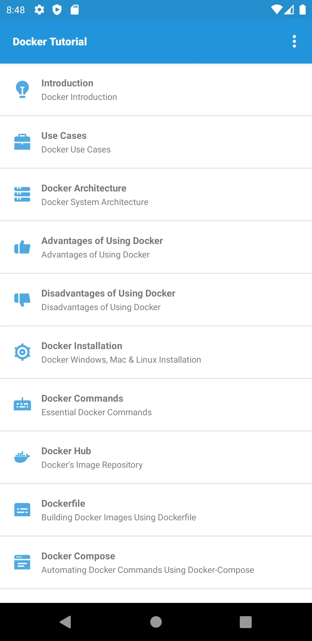
Task: Tap the Android recent apps button
Action: pos(246,622)
